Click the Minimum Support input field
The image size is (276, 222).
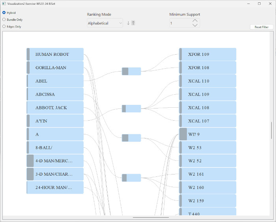tap(180, 23)
